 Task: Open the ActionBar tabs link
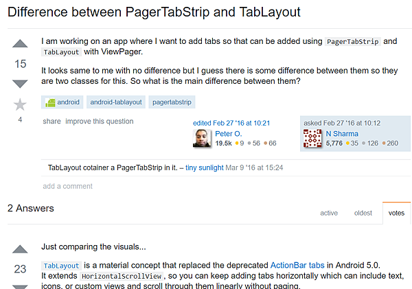point(297,265)
